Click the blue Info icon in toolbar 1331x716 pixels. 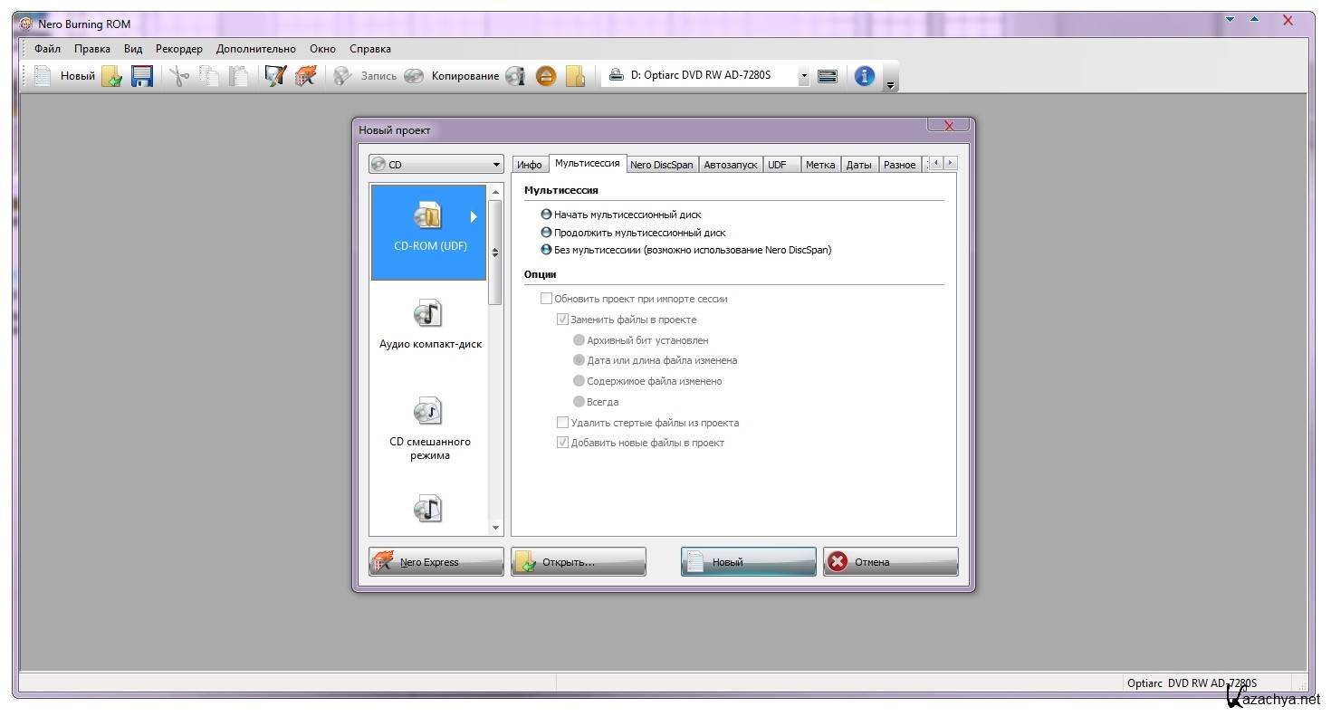tap(864, 76)
